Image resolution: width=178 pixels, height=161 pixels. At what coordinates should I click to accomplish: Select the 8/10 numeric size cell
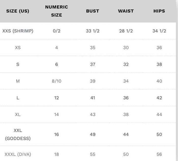56,81
